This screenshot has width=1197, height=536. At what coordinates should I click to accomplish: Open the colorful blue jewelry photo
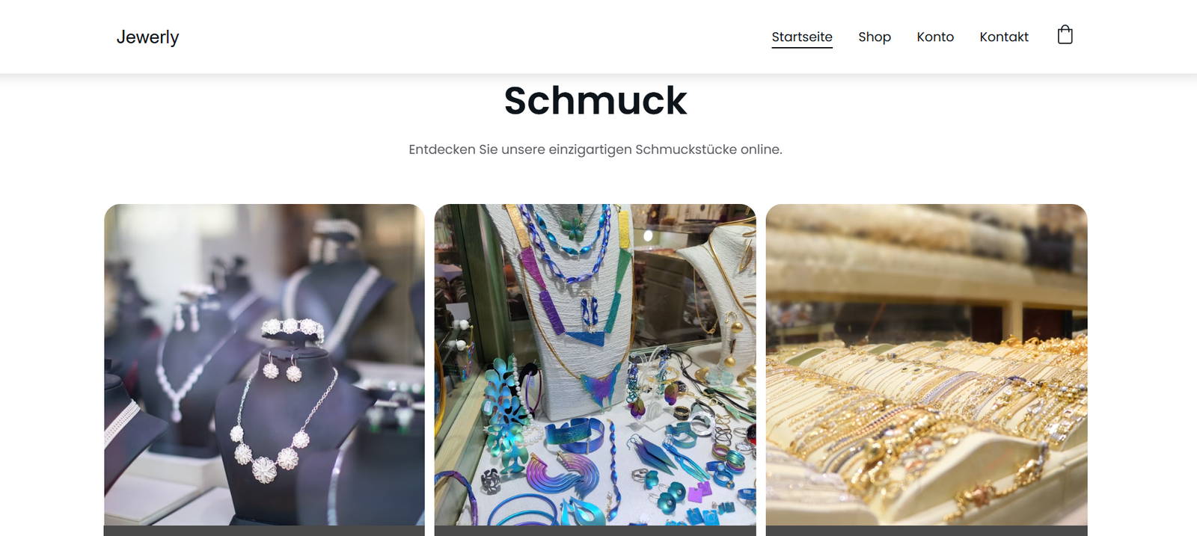point(596,365)
